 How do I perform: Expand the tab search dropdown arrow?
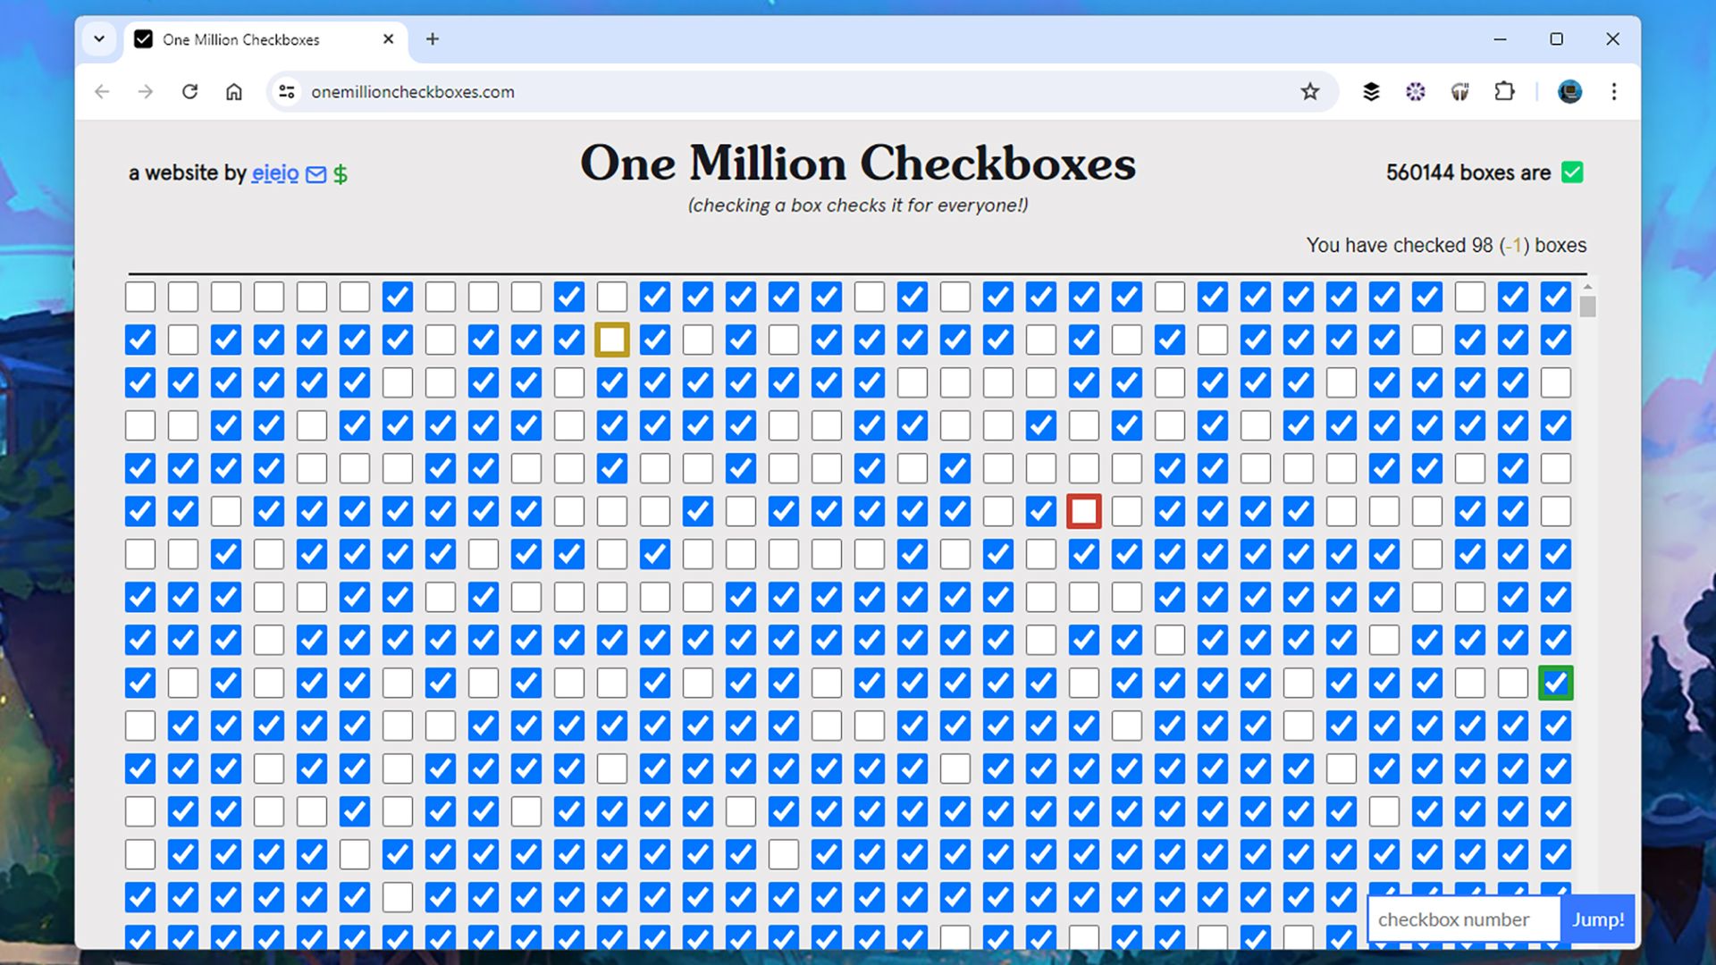pos(99,39)
